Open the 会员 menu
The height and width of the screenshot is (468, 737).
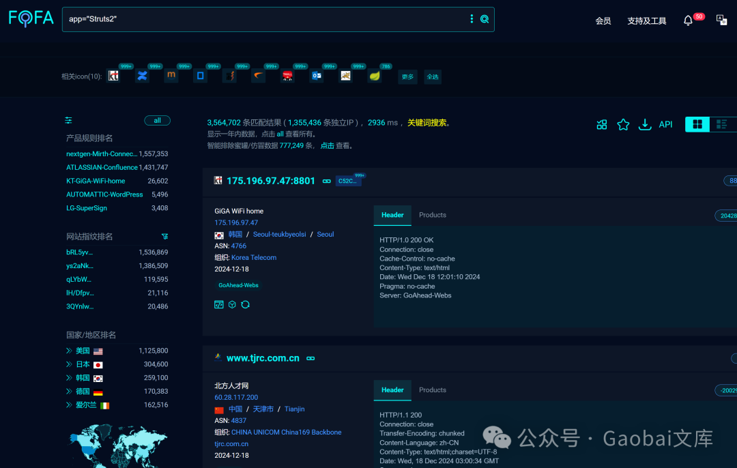click(x=603, y=20)
